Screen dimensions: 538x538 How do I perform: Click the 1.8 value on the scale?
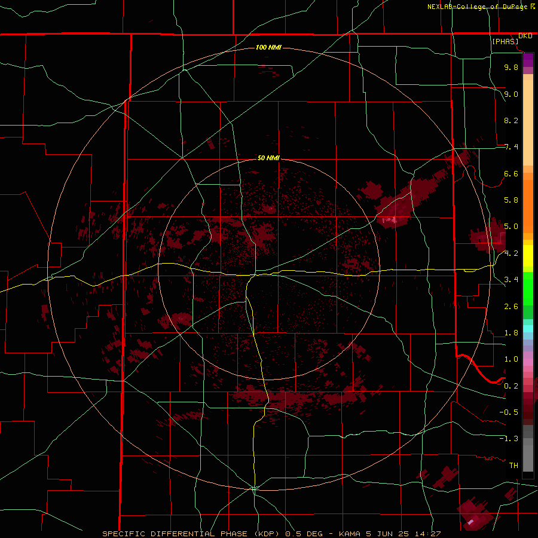pyautogui.click(x=511, y=333)
